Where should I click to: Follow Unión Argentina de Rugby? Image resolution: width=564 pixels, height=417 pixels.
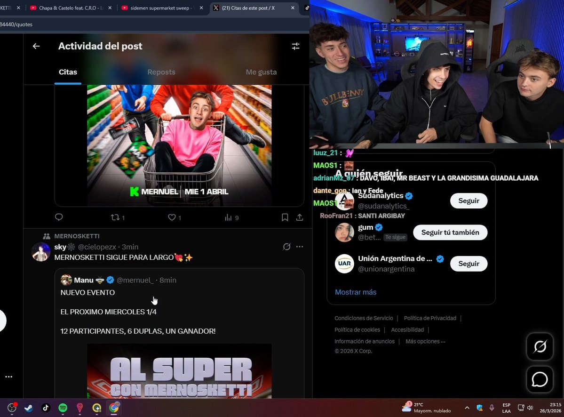tap(469, 264)
